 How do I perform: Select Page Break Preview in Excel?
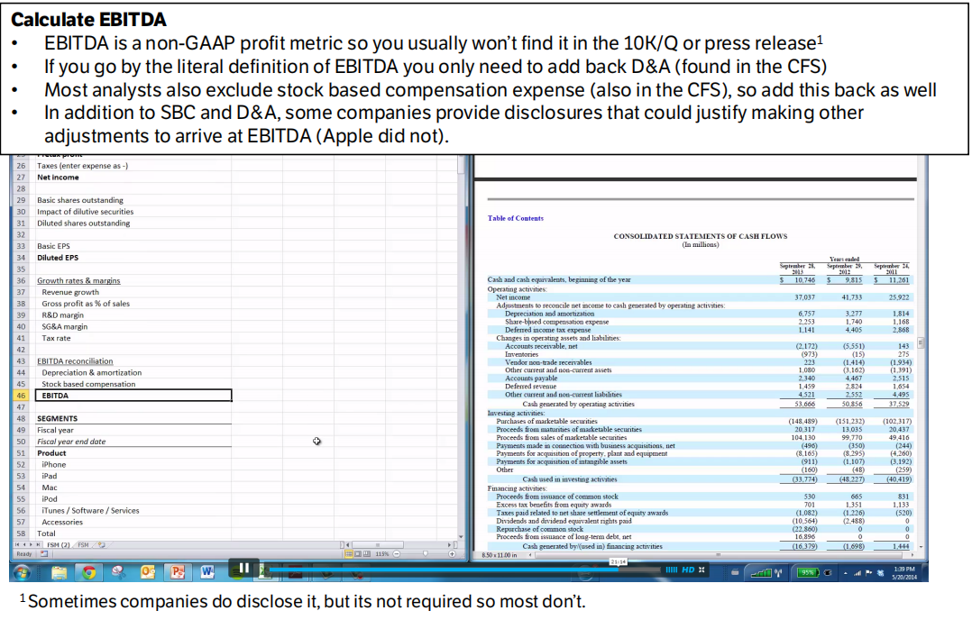[366, 553]
